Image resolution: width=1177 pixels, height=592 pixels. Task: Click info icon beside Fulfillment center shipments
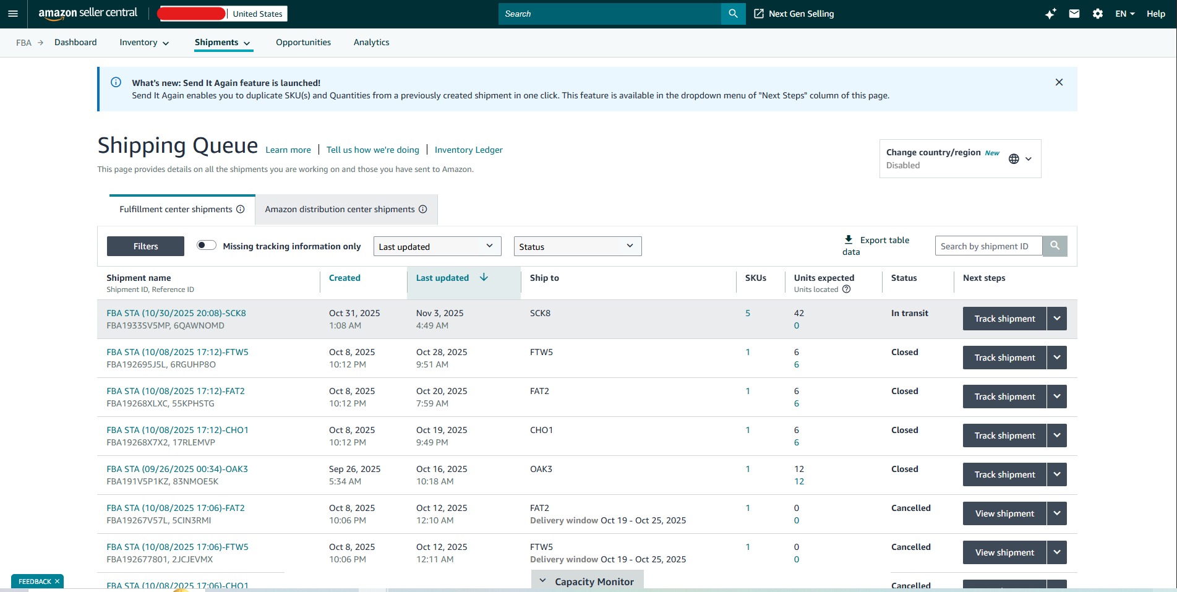click(241, 209)
